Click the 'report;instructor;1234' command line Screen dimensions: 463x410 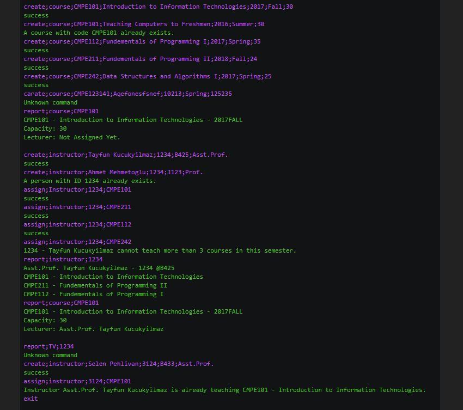point(63,259)
